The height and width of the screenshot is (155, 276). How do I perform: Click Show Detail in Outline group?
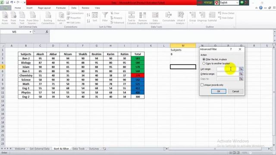[x=226, y=13]
